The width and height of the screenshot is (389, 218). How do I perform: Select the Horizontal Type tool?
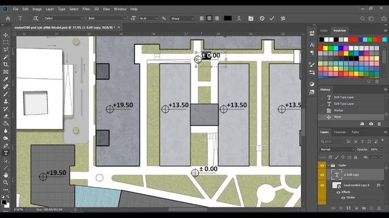coord(5,153)
